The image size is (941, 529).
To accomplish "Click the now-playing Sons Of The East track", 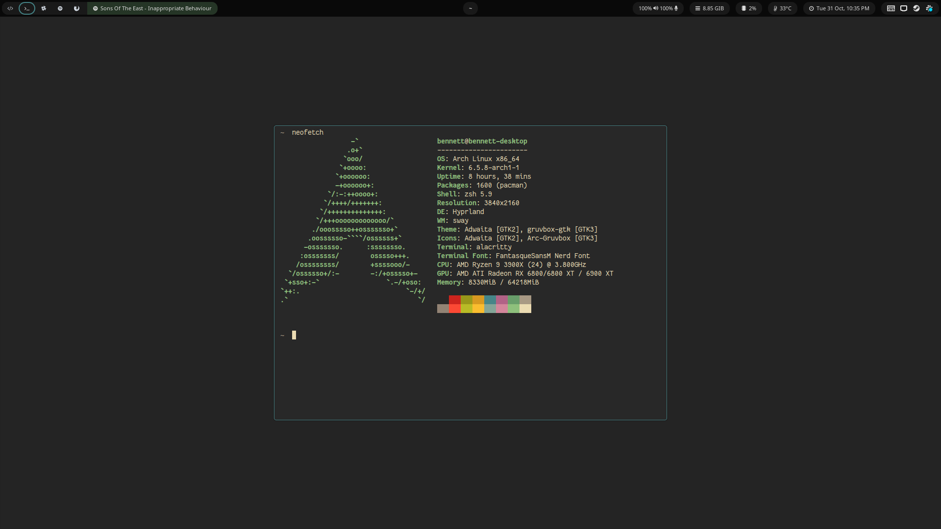I will point(152,8).
